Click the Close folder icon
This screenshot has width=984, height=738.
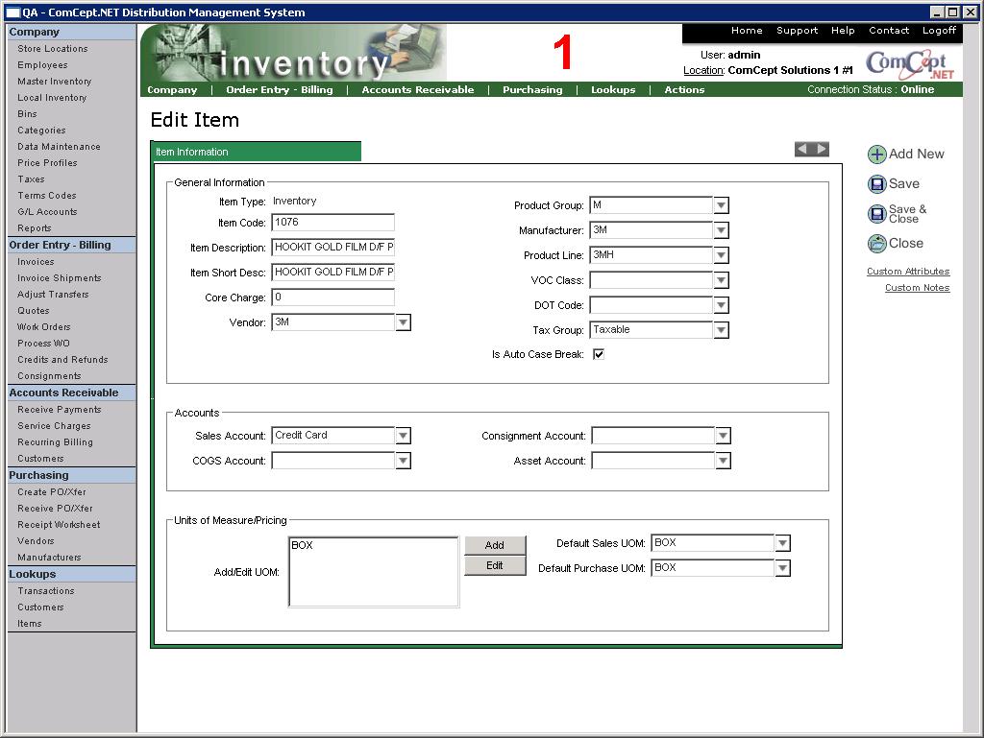point(876,243)
